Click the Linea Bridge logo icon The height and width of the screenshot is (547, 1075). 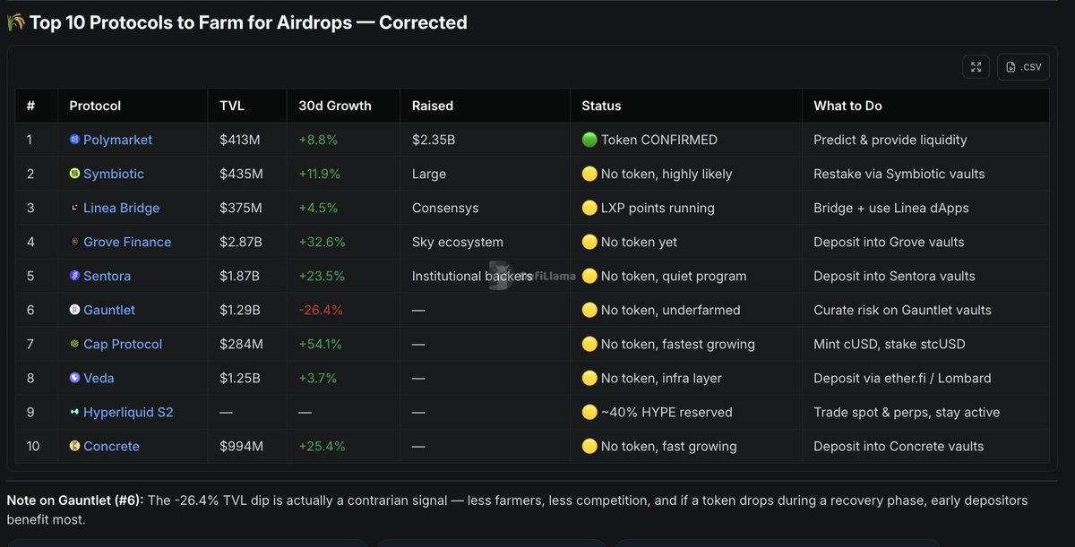[x=75, y=208]
